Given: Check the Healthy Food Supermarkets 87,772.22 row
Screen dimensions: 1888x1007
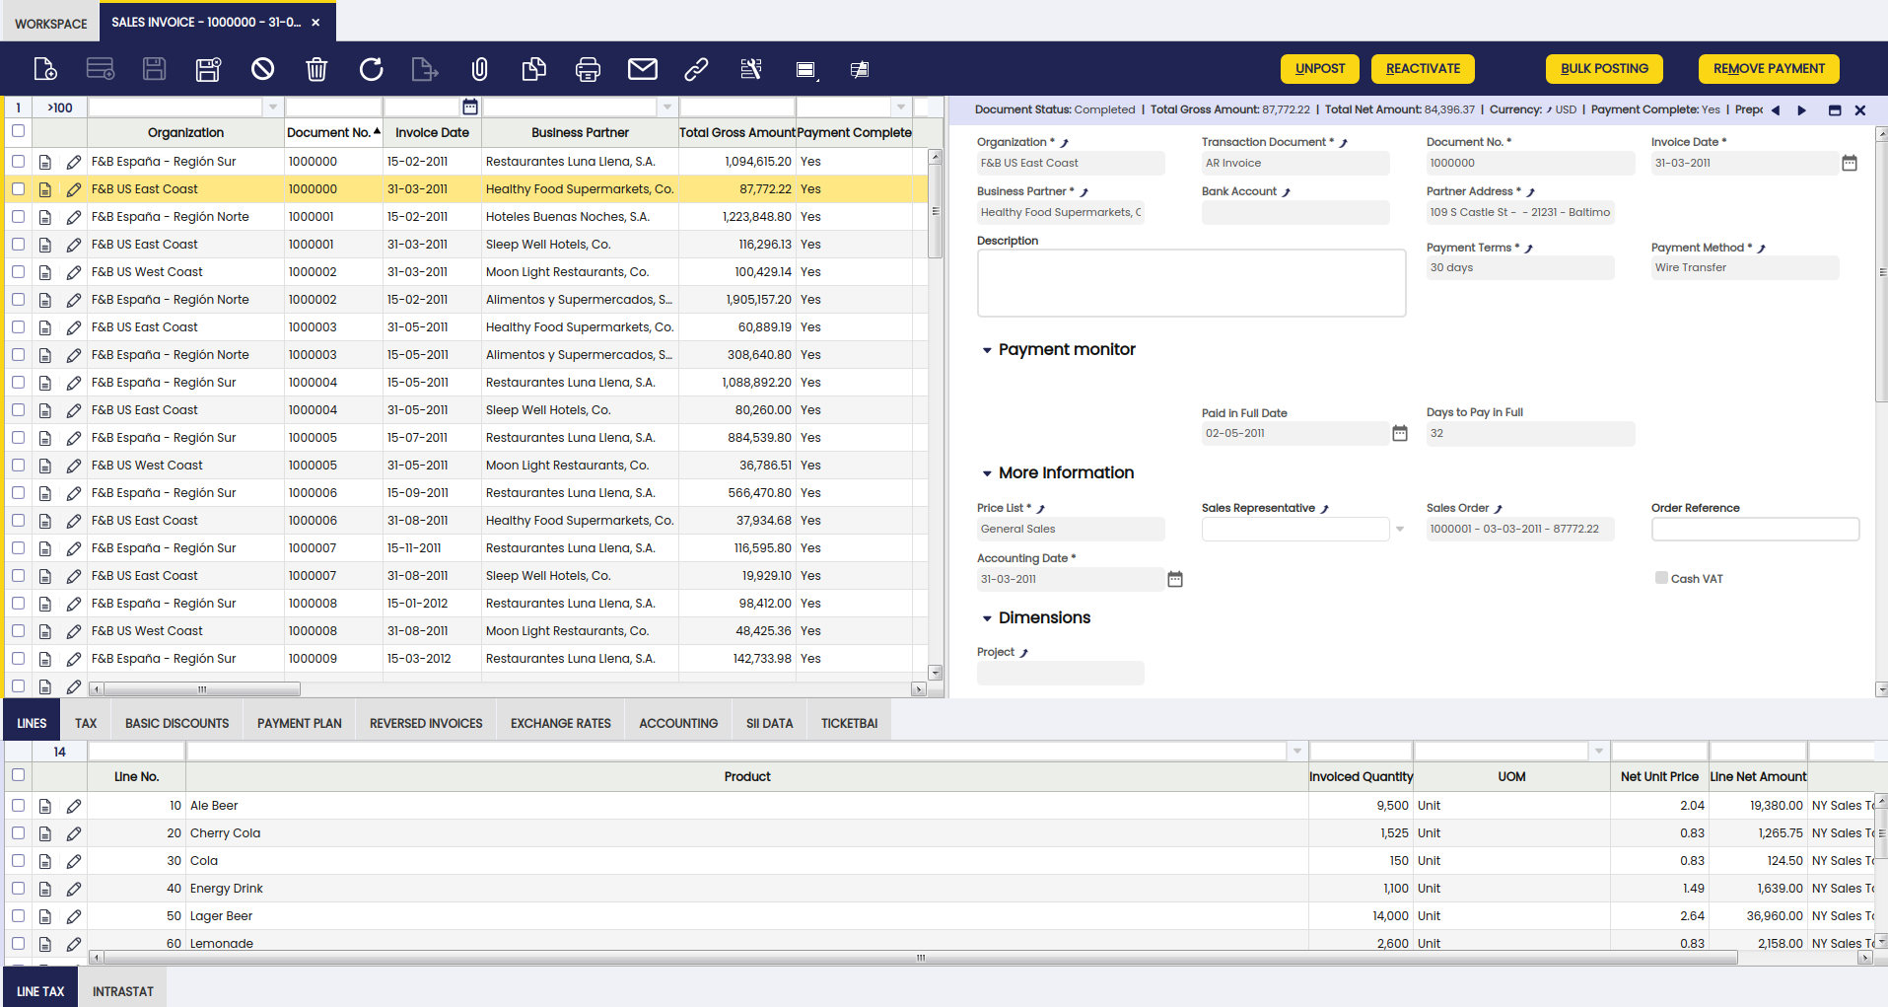Looking at the screenshot, I should [x=18, y=188].
